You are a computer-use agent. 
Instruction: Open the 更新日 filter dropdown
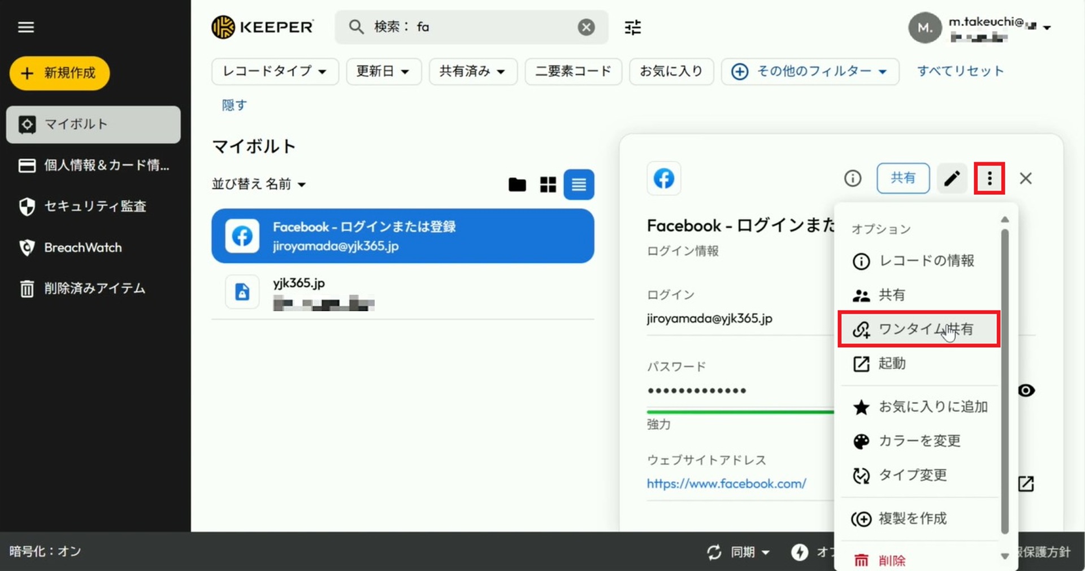(383, 72)
